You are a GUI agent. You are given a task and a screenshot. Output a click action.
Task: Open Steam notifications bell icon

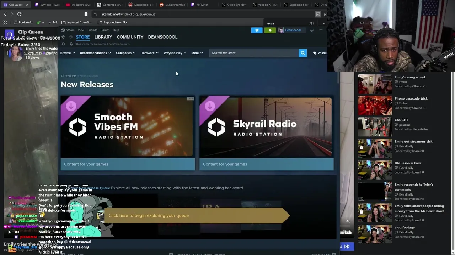(x=270, y=30)
